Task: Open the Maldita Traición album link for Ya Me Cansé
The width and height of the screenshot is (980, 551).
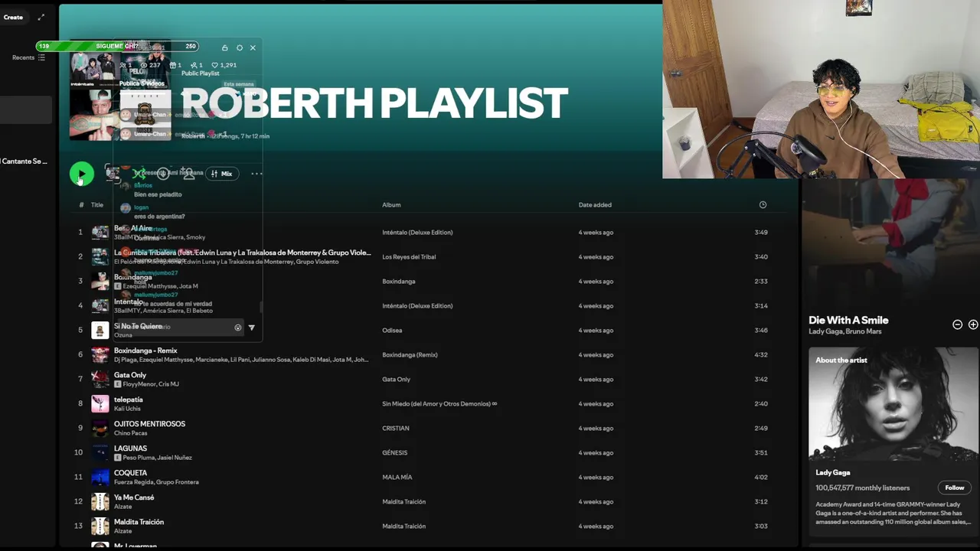Action: pyautogui.click(x=403, y=502)
